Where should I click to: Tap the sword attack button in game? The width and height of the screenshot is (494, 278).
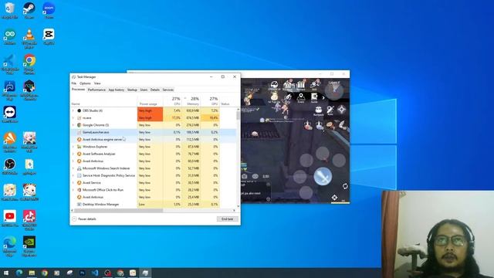coord(323,176)
